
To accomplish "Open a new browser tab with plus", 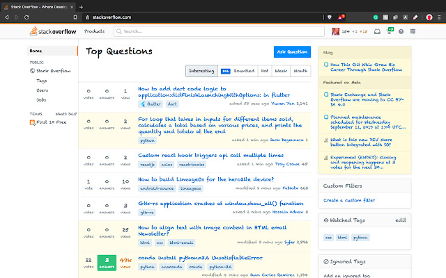I will coord(81,7).
